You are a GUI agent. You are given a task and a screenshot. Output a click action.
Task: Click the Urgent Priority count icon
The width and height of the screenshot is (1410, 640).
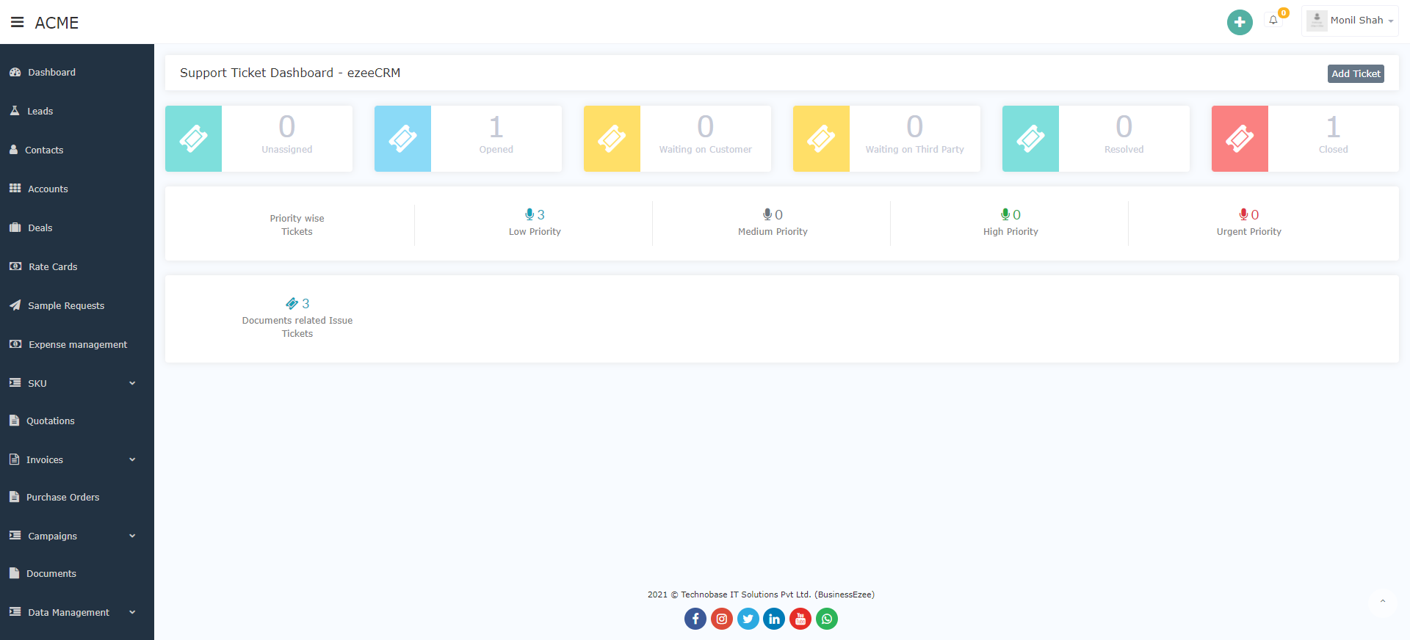coord(1243,214)
